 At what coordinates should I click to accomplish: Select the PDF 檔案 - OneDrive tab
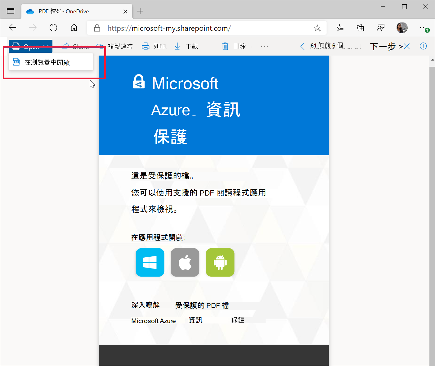(x=77, y=11)
